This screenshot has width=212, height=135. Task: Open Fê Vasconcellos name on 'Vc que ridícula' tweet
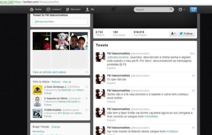coord(119,76)
